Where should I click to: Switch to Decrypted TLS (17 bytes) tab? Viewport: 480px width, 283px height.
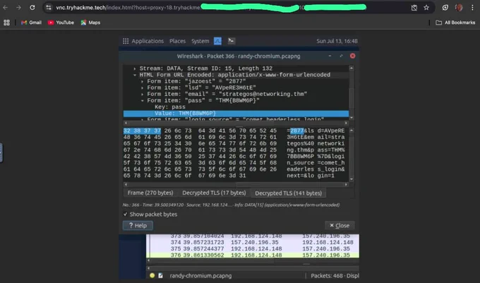click(214, 193)
